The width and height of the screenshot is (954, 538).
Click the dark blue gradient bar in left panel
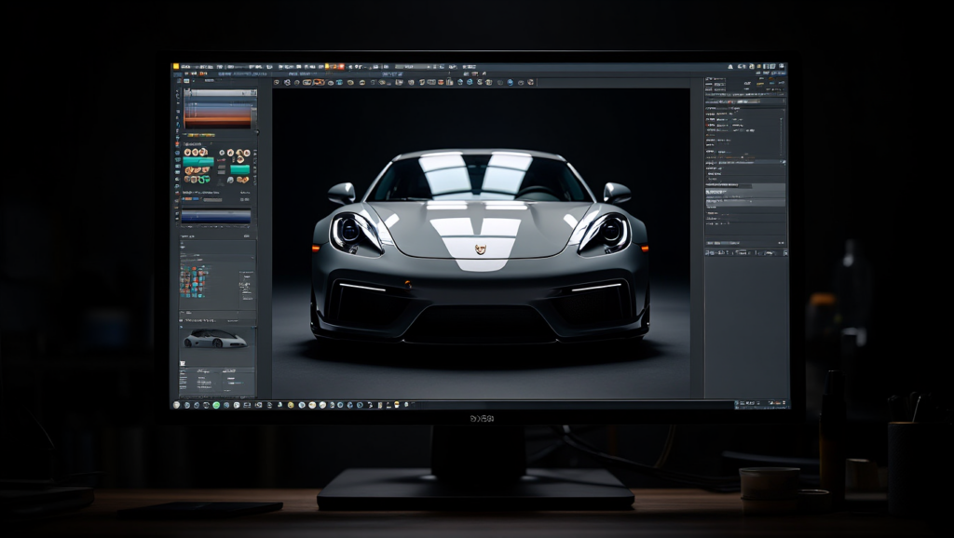click(x=216, y=217)
